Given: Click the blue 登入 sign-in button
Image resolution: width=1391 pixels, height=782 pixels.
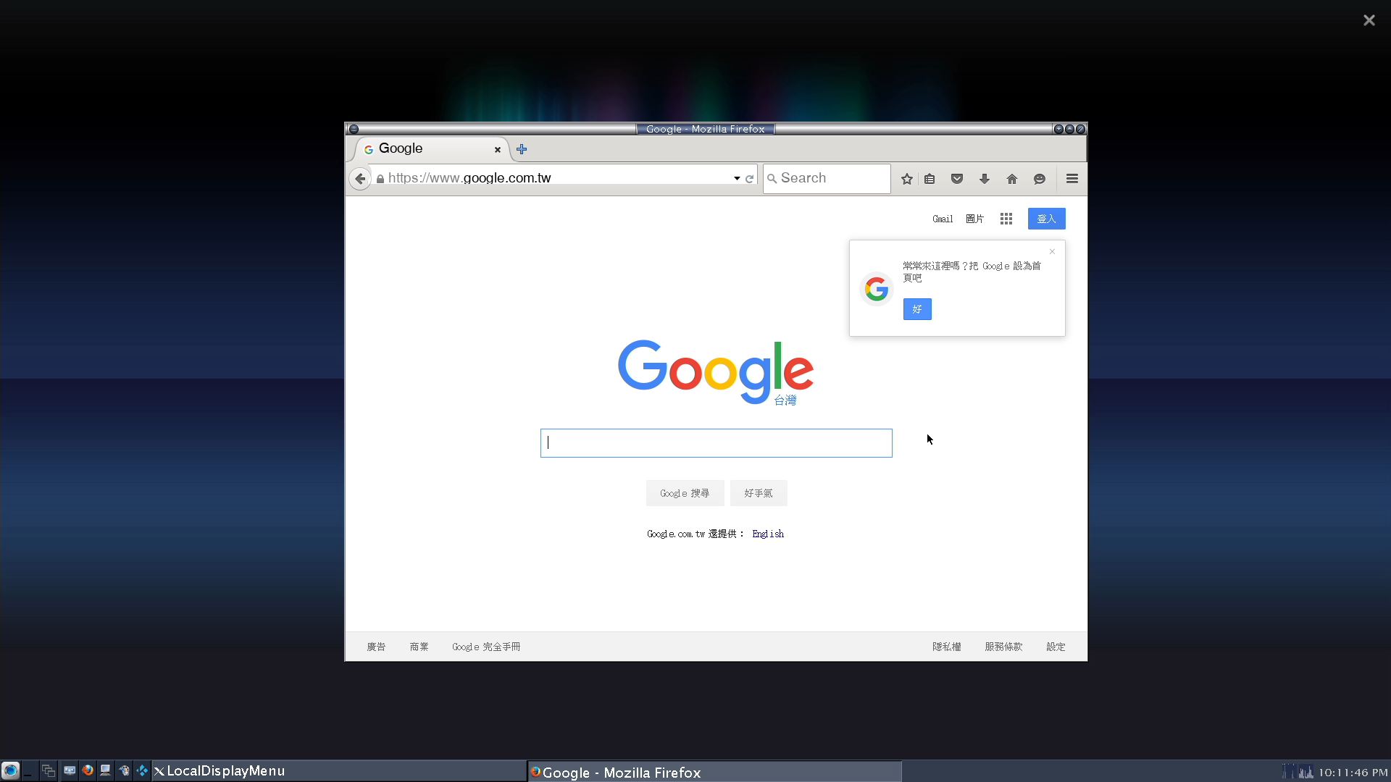Looking at the screenshot, I should click(1047, 219).
